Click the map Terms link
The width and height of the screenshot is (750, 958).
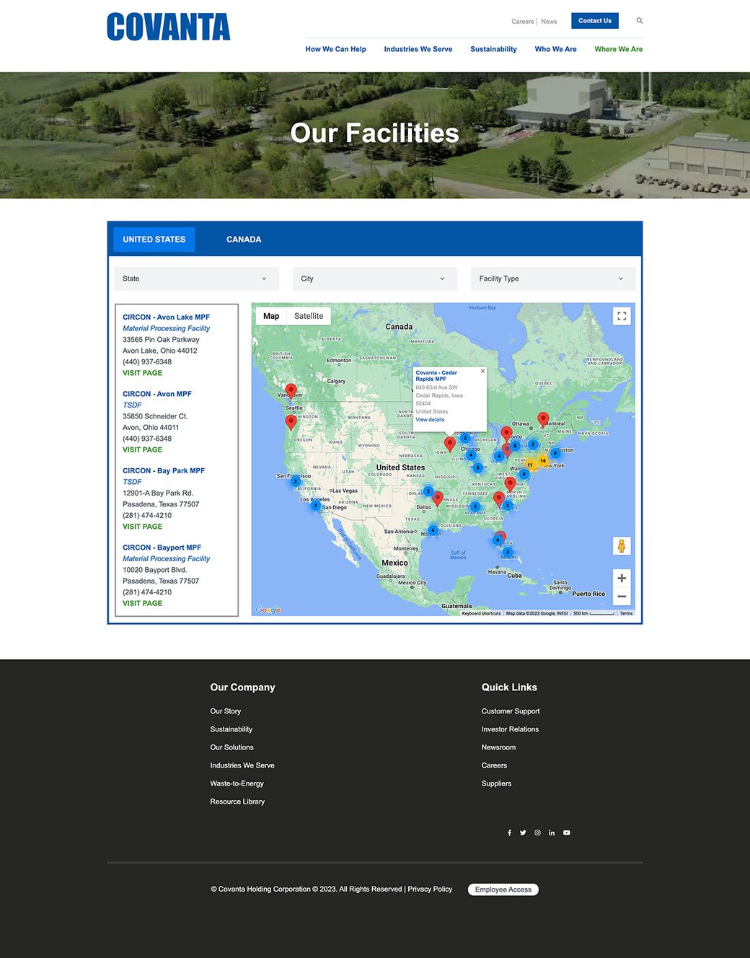[626, 613]
